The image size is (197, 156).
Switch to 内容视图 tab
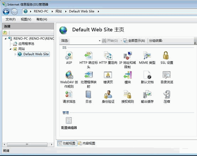point(86,143)
